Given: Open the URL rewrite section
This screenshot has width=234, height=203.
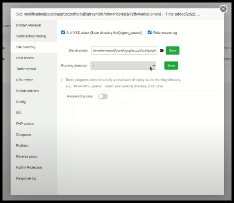Looking at the screenshot, I should pos(25,80).
